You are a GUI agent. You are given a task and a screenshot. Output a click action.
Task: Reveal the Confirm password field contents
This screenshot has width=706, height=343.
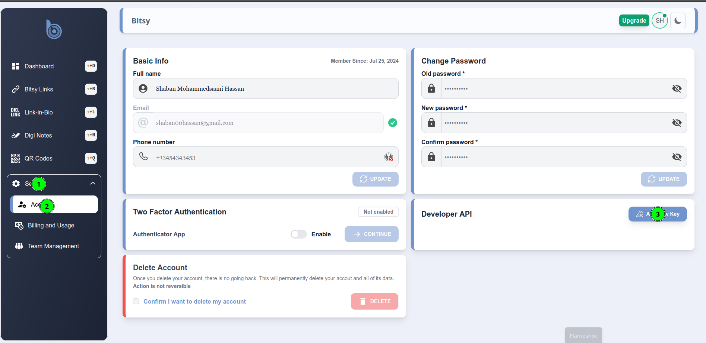coord(677,157)
